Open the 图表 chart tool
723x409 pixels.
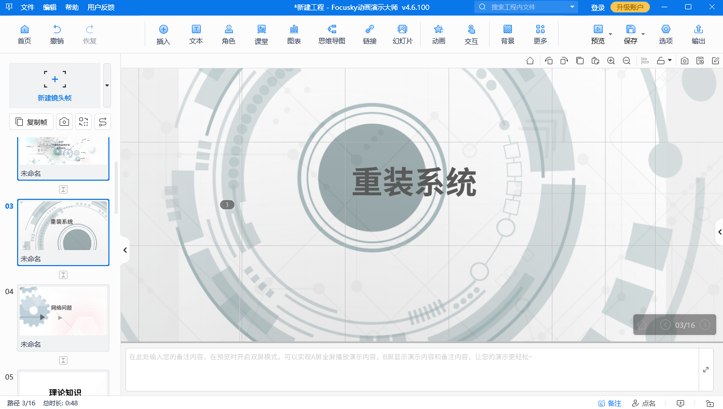(294, 34)
